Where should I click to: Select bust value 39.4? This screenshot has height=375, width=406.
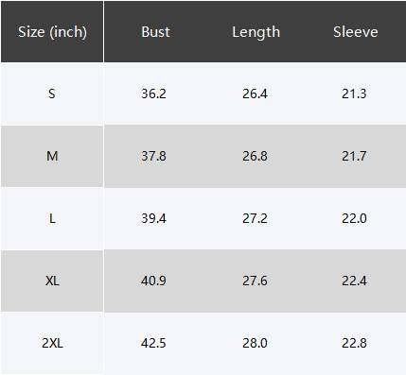(153, 218)
